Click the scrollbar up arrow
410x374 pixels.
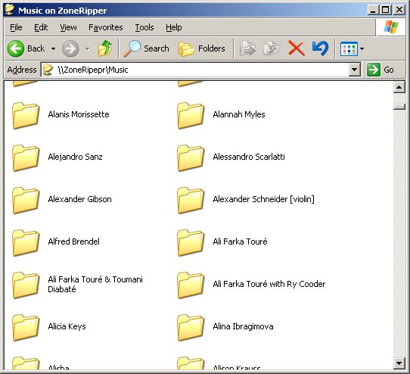point(399,87)
